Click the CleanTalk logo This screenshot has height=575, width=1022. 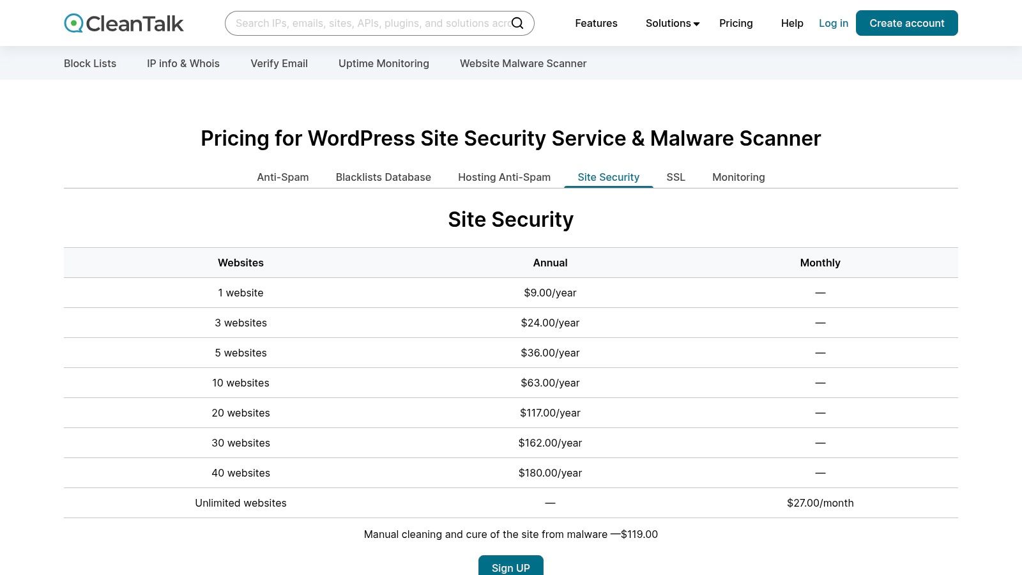tap(124, 23)
